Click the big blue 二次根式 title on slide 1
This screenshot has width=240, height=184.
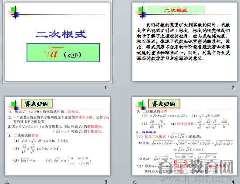(x=61, y=34)
